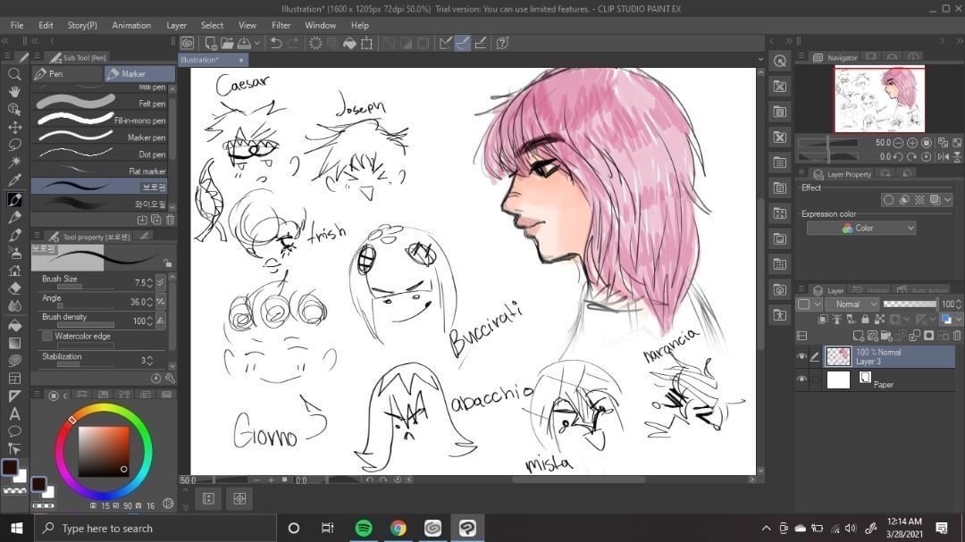The height and width of the screenshot is (542, 965).
Task: Open brush size preset dropdown
Action: pyautogui.click(x=161, y=282)
